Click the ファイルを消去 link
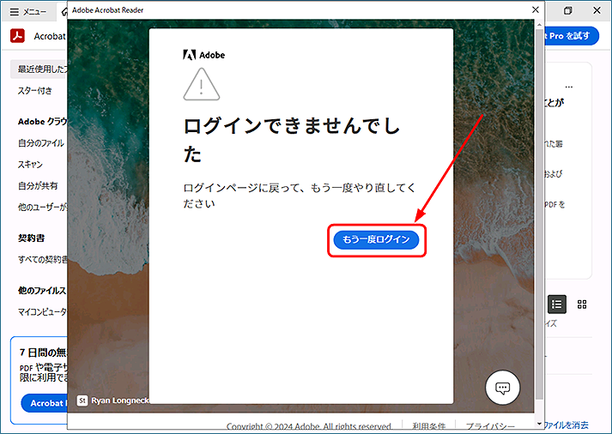Viewport: 612px width, 434px height. pyautogui.click(x=567, y=425)
